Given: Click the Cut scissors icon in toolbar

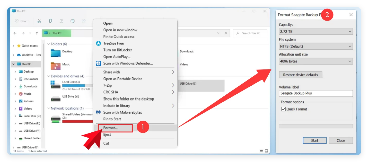Looking at the screenshot, I should click(39, 21).
